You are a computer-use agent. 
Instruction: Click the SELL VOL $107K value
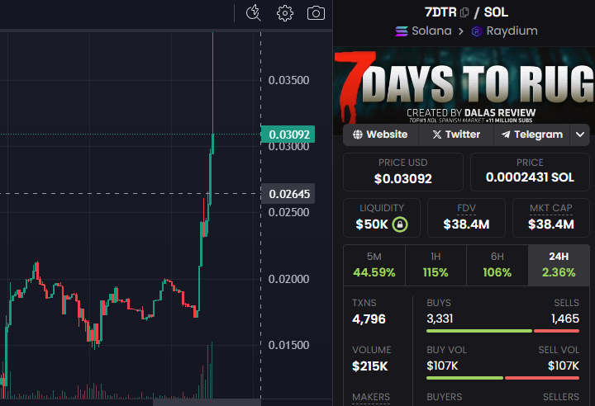click(564, 366)
